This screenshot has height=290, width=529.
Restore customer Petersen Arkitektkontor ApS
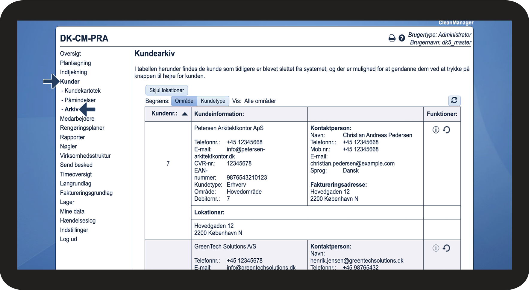(x=446, y=130)
